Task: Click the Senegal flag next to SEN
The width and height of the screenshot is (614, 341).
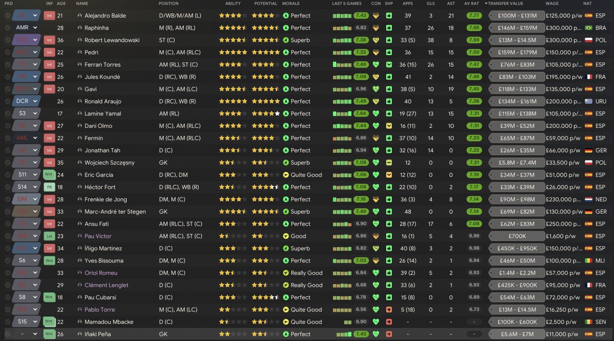Action: pos(588,322)
